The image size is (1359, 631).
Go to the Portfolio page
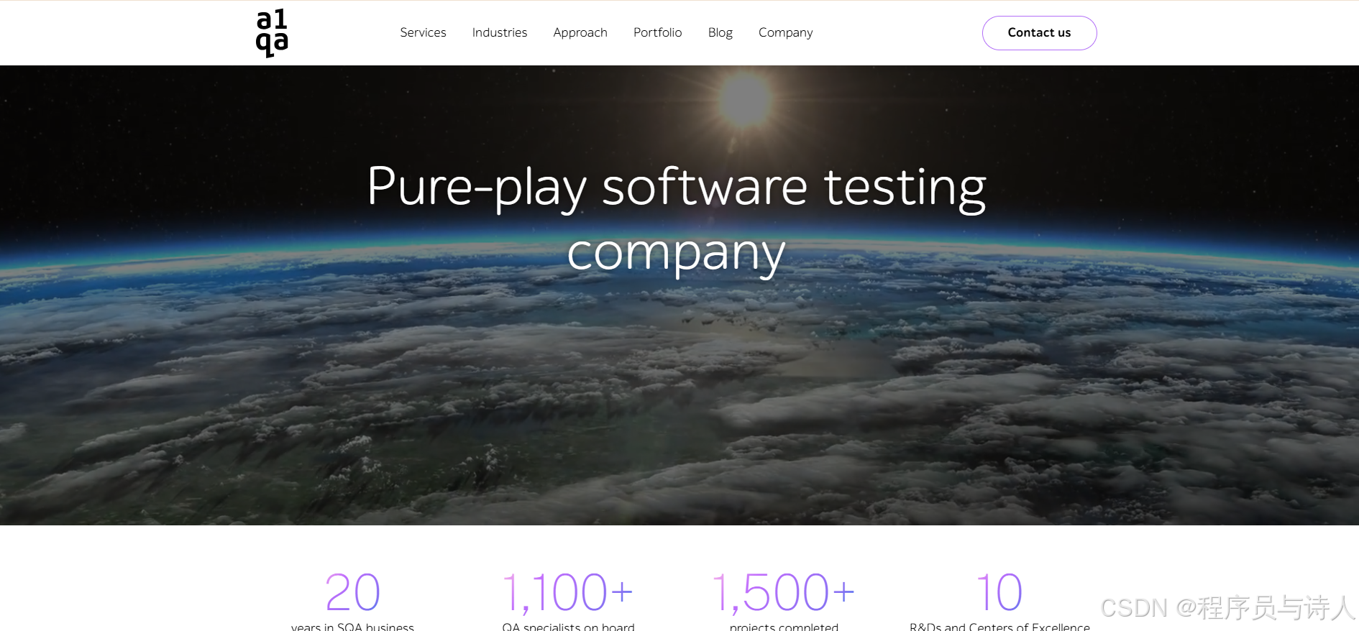coord(657,32)
